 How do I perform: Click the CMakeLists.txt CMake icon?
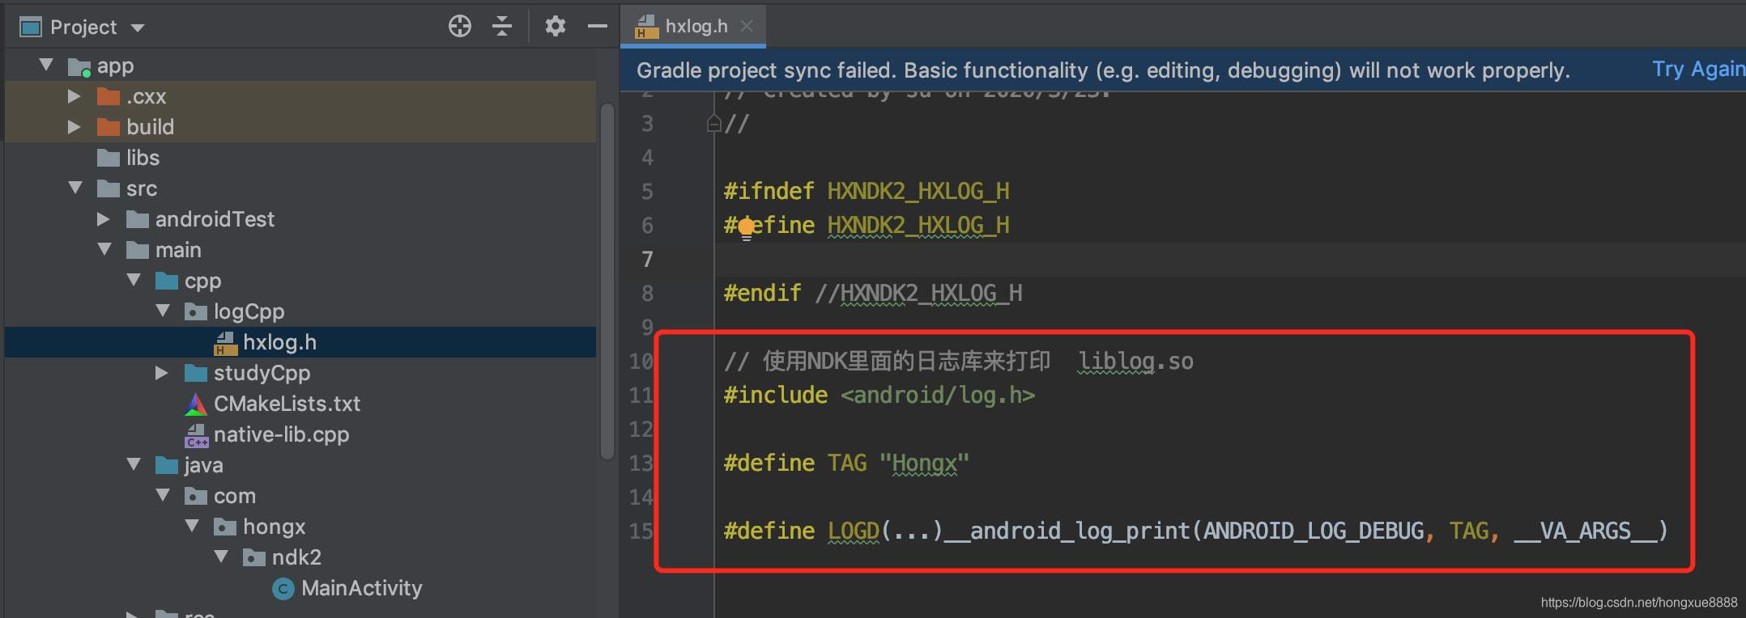coord(196,404)
